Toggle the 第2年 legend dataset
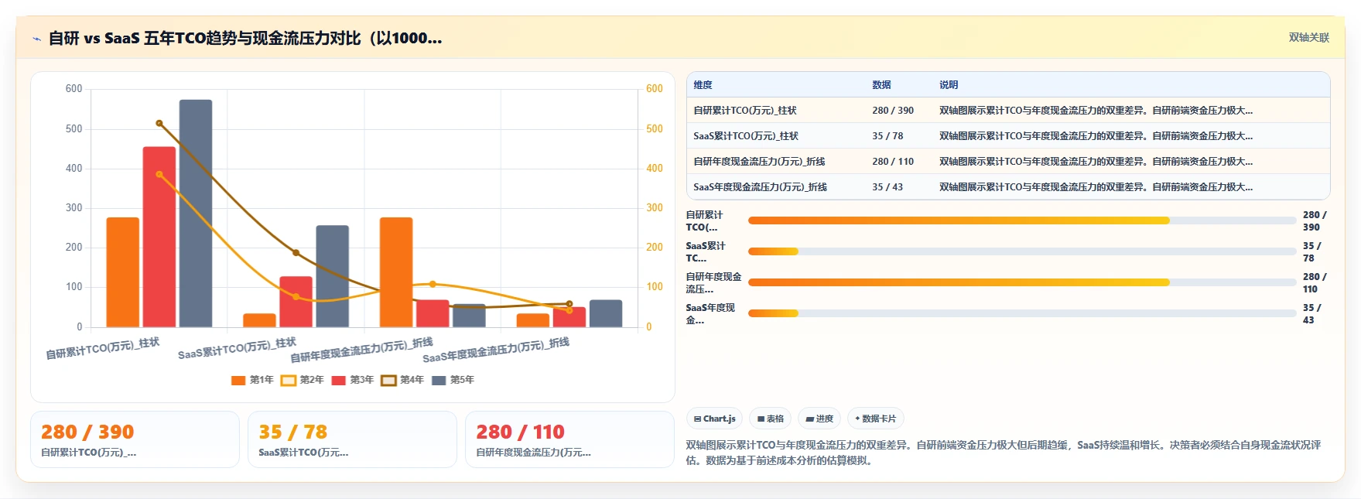 [303, 380]
